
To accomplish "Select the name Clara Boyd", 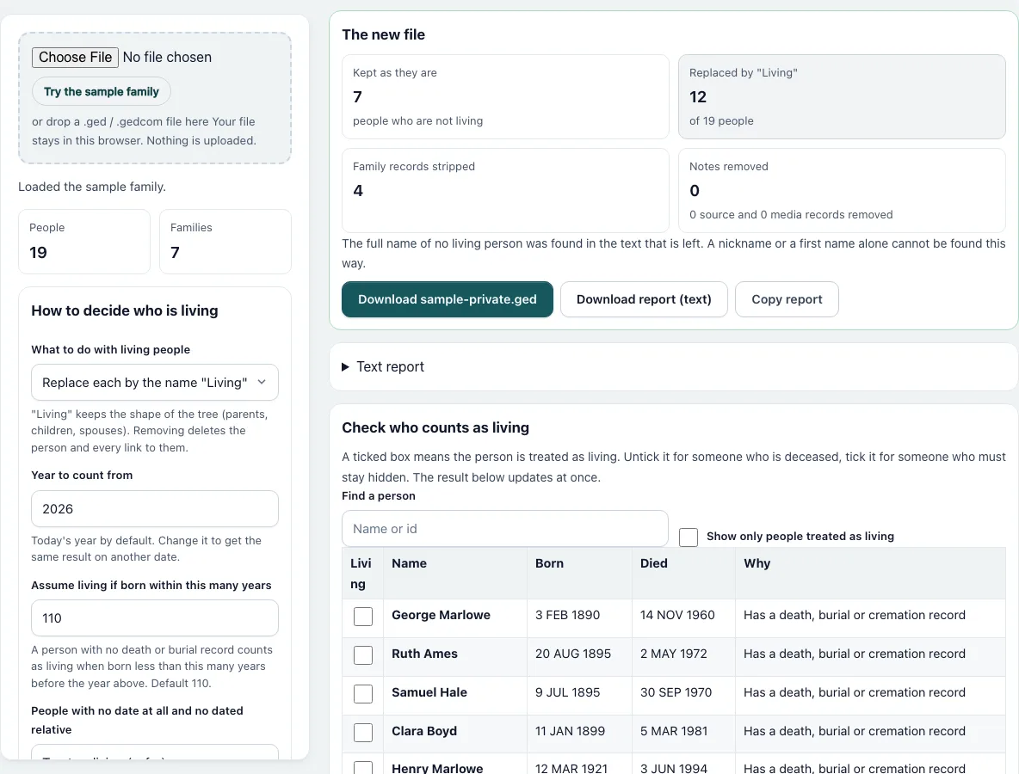I will coord(423,730).
